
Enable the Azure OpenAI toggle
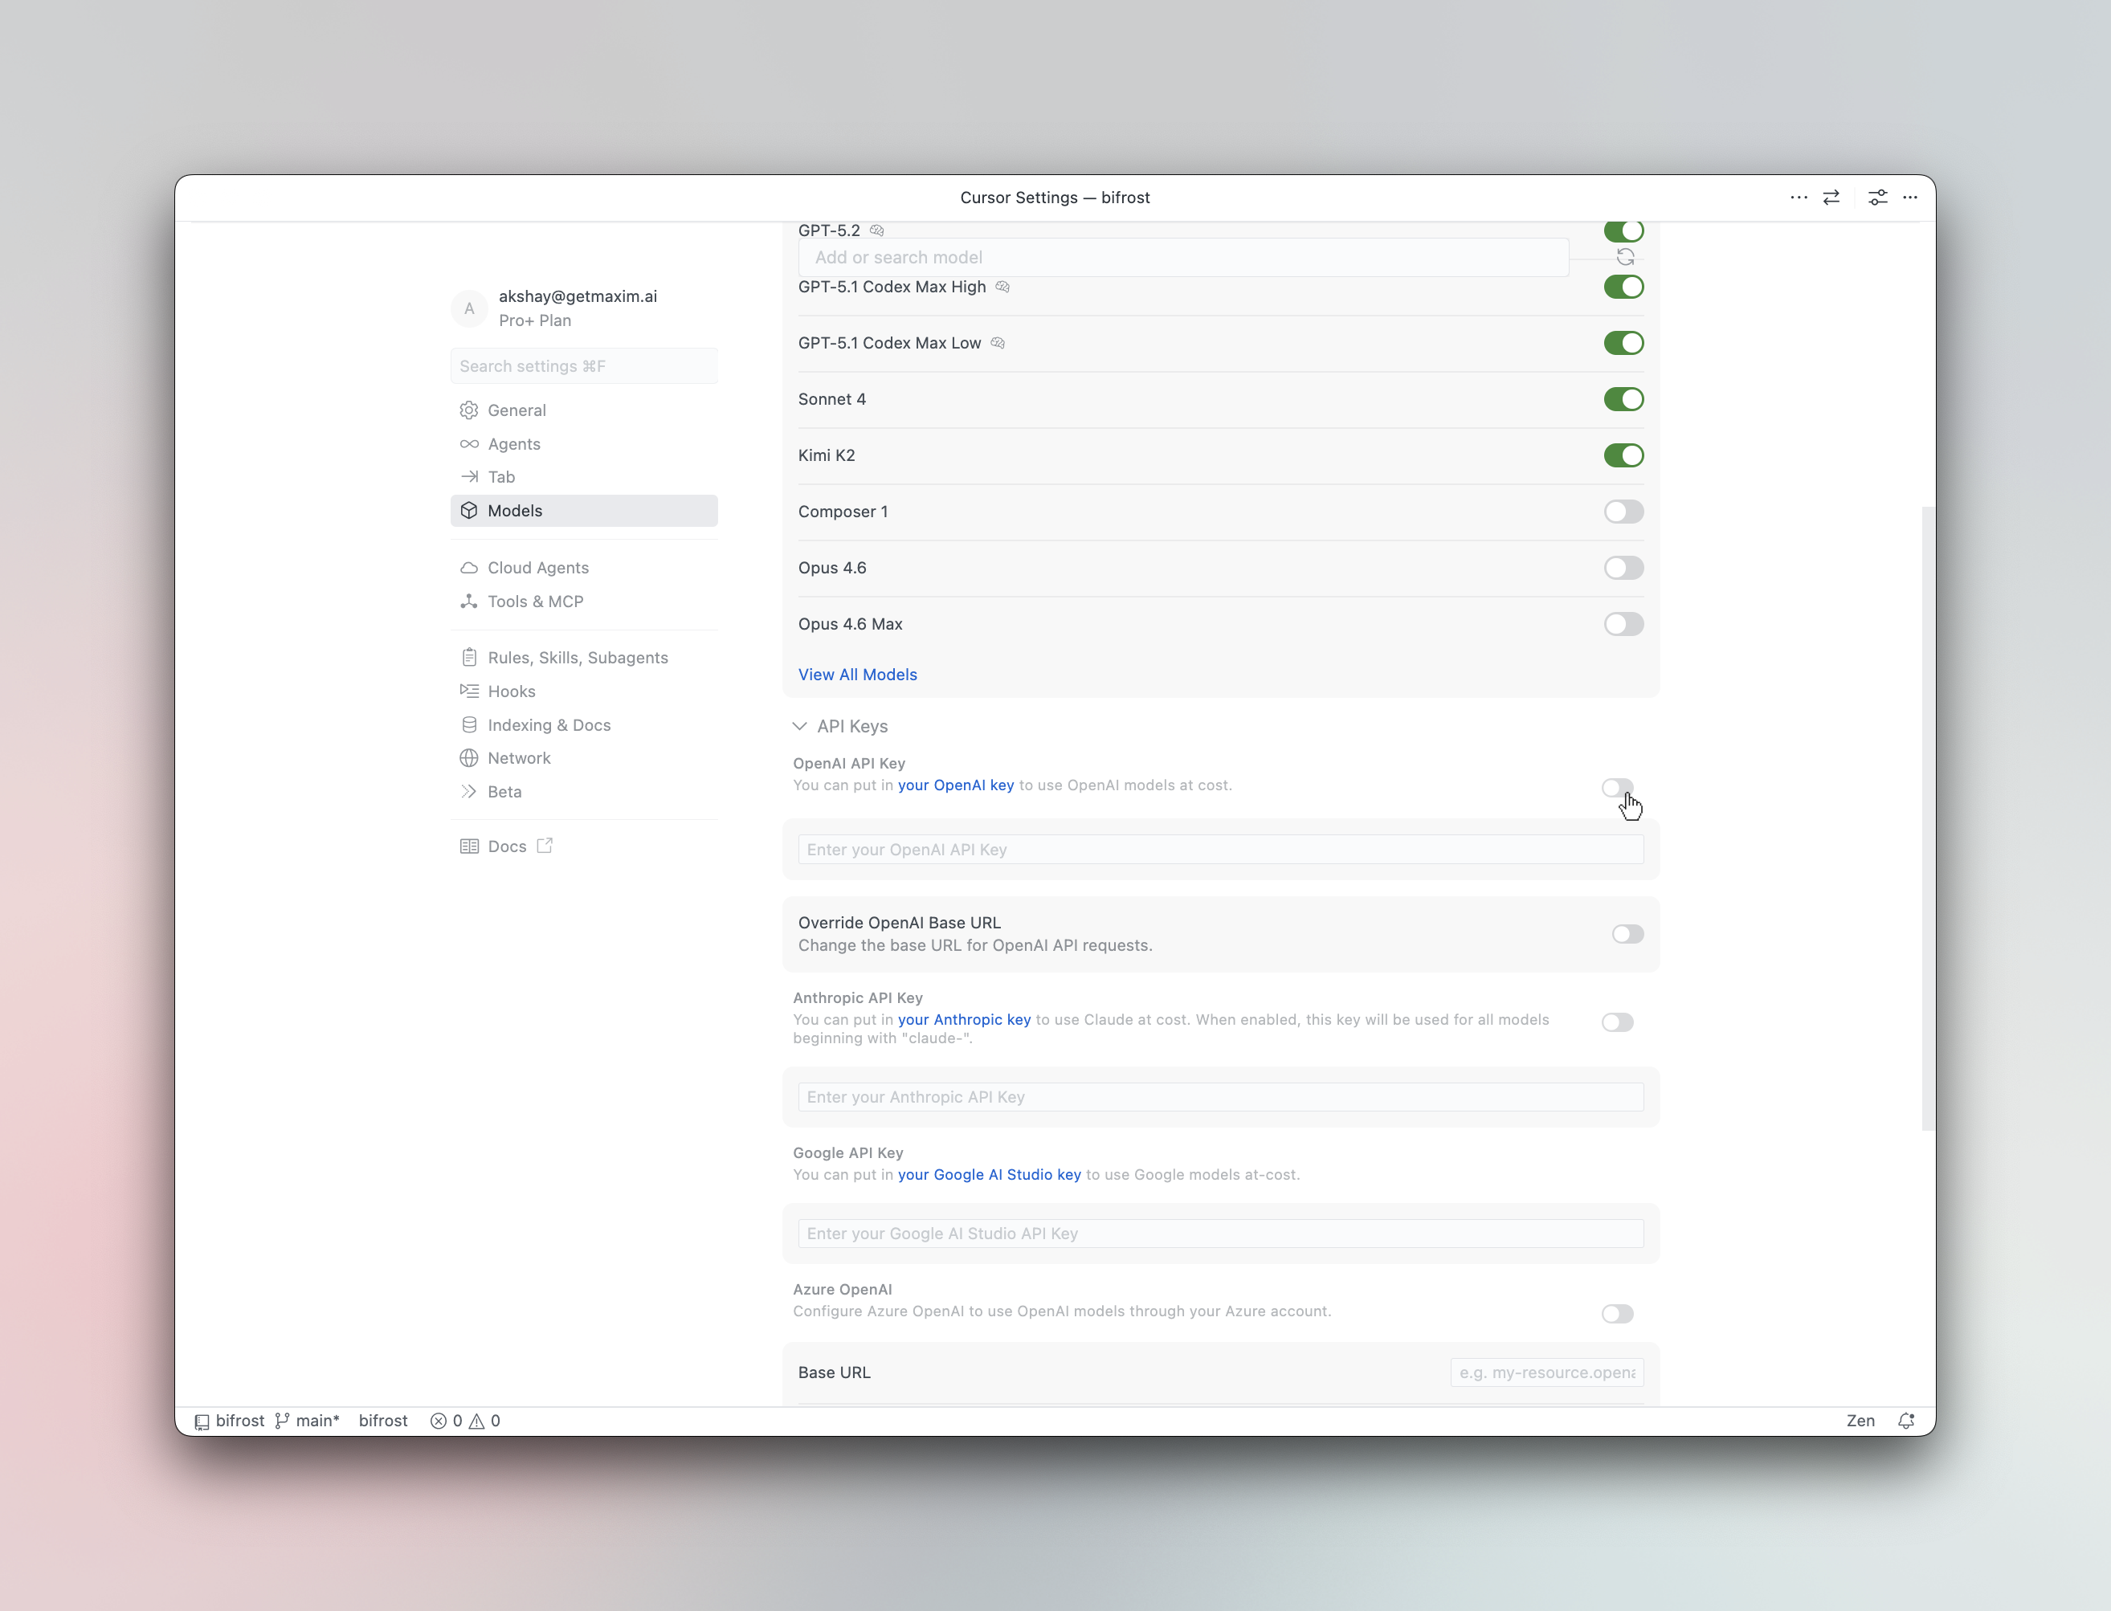(x=1617, y=1313)
